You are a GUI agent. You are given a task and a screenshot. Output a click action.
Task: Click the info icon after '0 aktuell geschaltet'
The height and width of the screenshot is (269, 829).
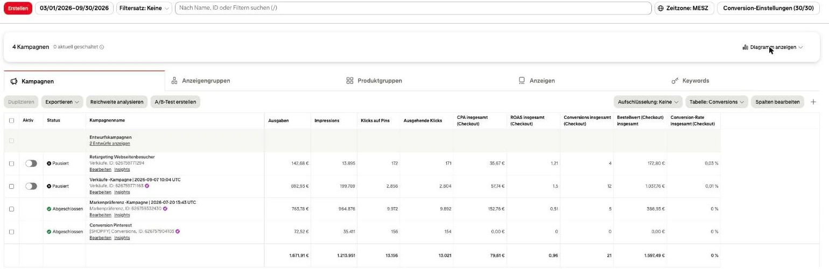pyautogui.click(x=102, y=47)
